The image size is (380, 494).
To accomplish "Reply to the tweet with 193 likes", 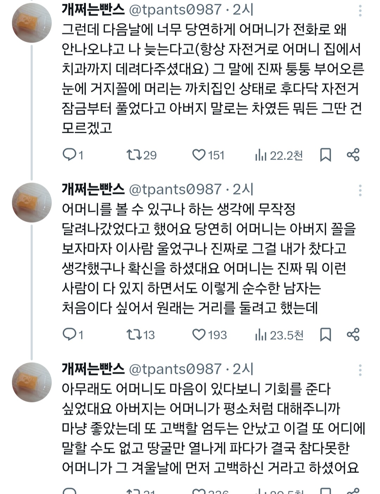I will 69,334.
